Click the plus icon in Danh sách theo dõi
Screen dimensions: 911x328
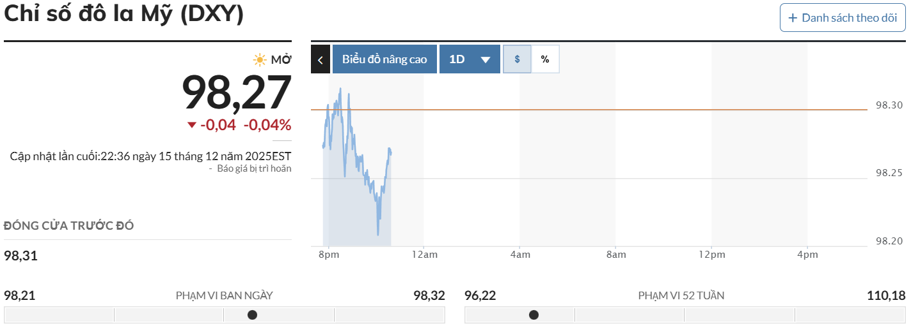point(793,18)
